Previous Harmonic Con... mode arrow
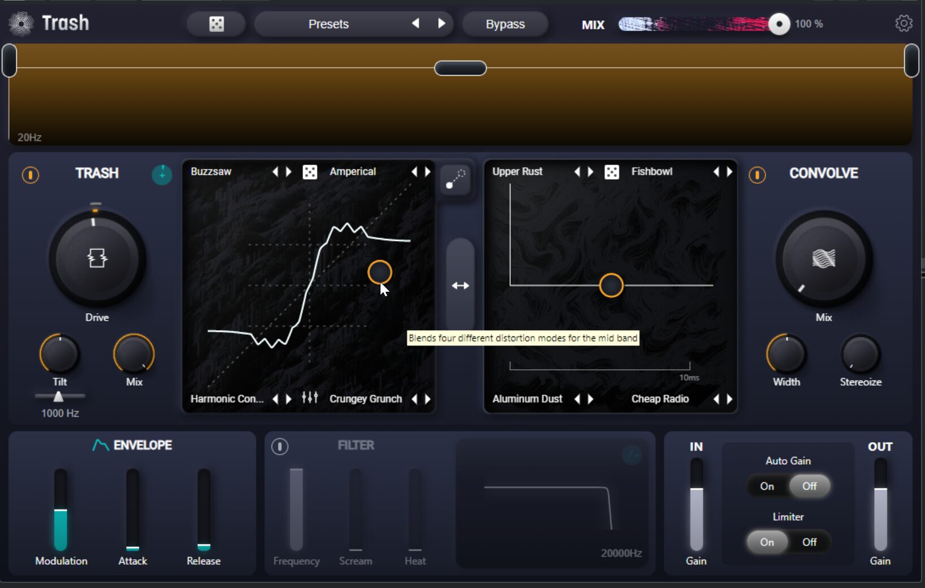The image size is (925, 588). [x=275, y=399]
